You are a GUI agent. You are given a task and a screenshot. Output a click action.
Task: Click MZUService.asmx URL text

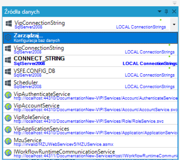pyautogui.click(x=64, y=144)
